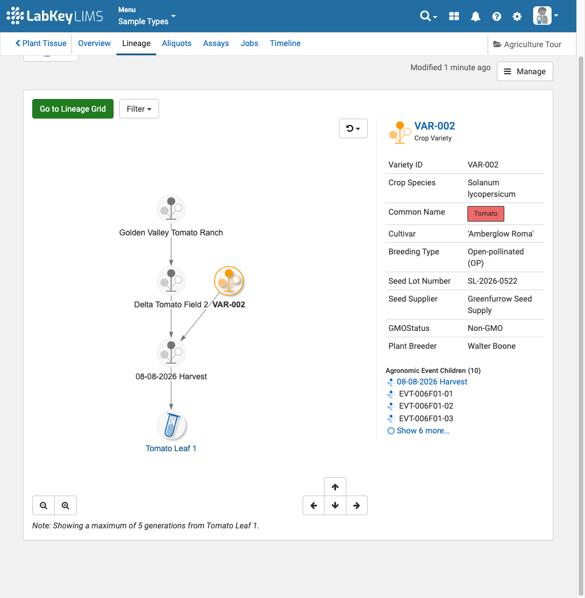585x598 pixels.
Task: Pan the lineage graph right
Action: click(357, 505)
